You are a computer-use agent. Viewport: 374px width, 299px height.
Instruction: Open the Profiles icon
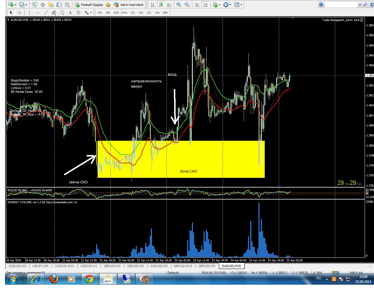click(22, 5)
